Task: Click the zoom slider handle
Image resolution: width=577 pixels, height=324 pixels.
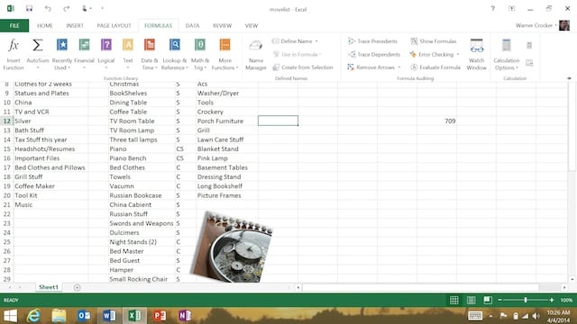Action: [526, 300]
